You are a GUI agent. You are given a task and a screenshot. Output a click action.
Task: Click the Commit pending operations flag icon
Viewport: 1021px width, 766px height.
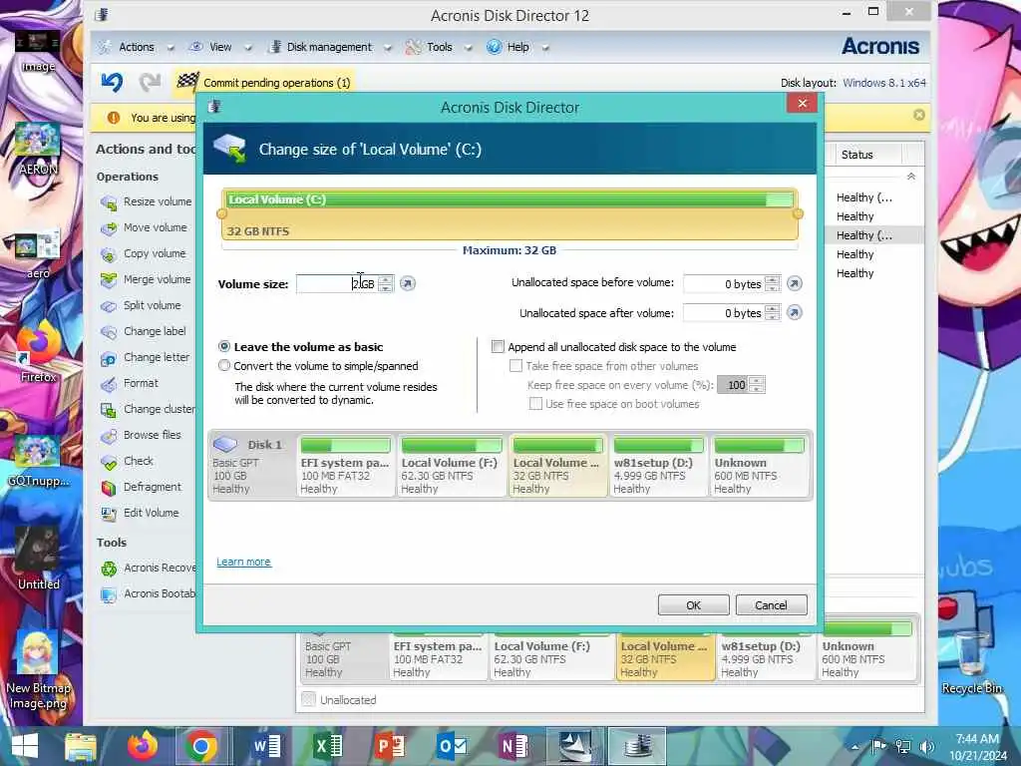[x=187, y=82]
